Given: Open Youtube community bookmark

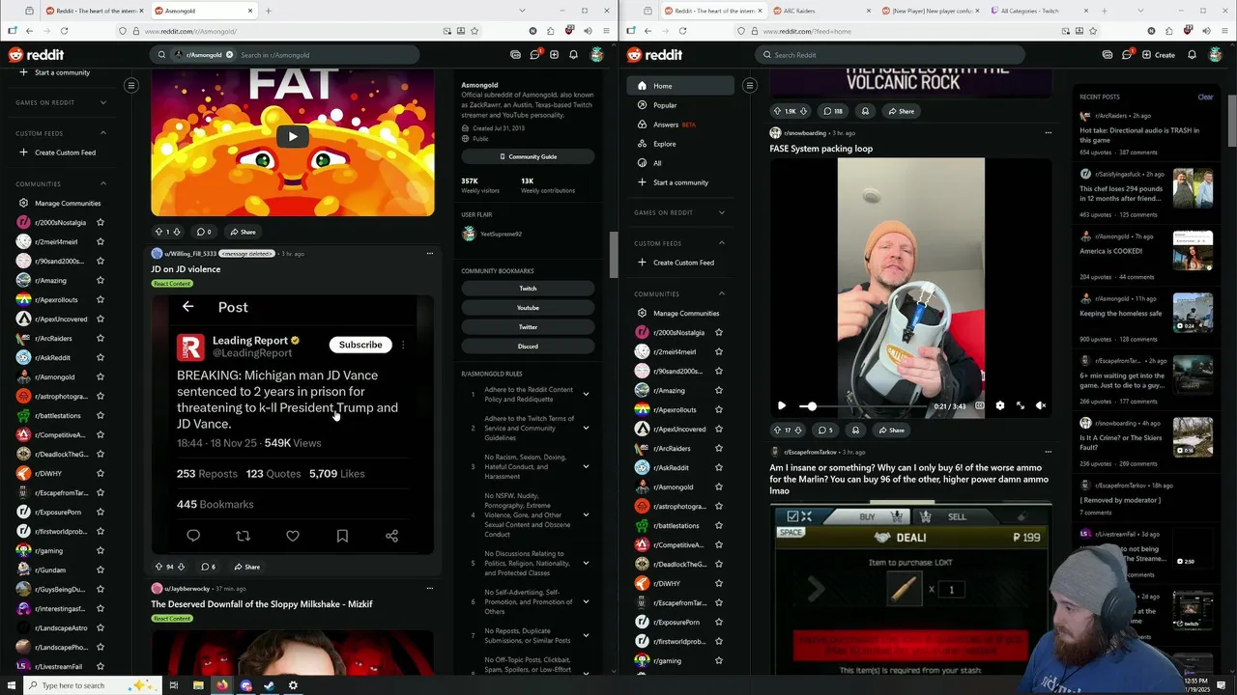Looking at the screenshot, I should (x=528, y=308).
